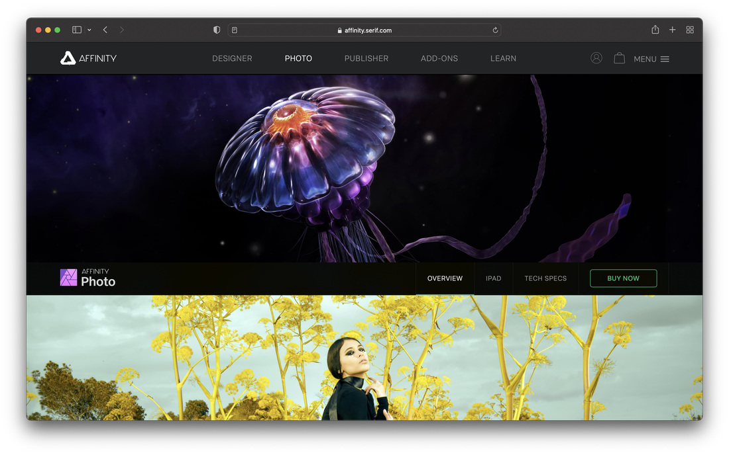
Task: Click the Affinity triangle logo
Action: [x=67, y=58]
